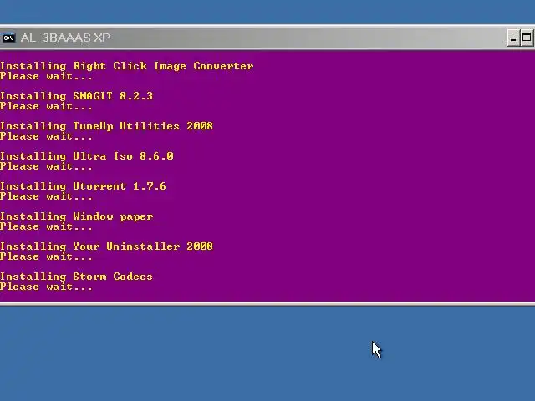Click "Please wait..." under Utorrent 1.7.6

(46, 196)
